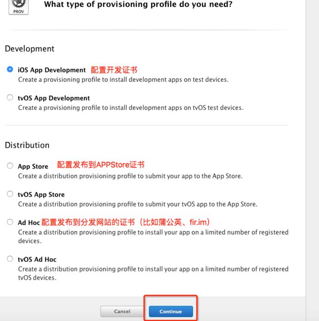Click the Distribution section heading
Viewport: 319px width, 321px height.
coord(27,145)
